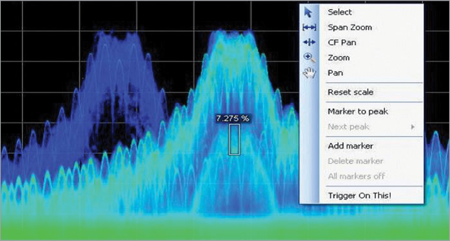Click the Zoom magnifying glass icon

tap(309, 58)
